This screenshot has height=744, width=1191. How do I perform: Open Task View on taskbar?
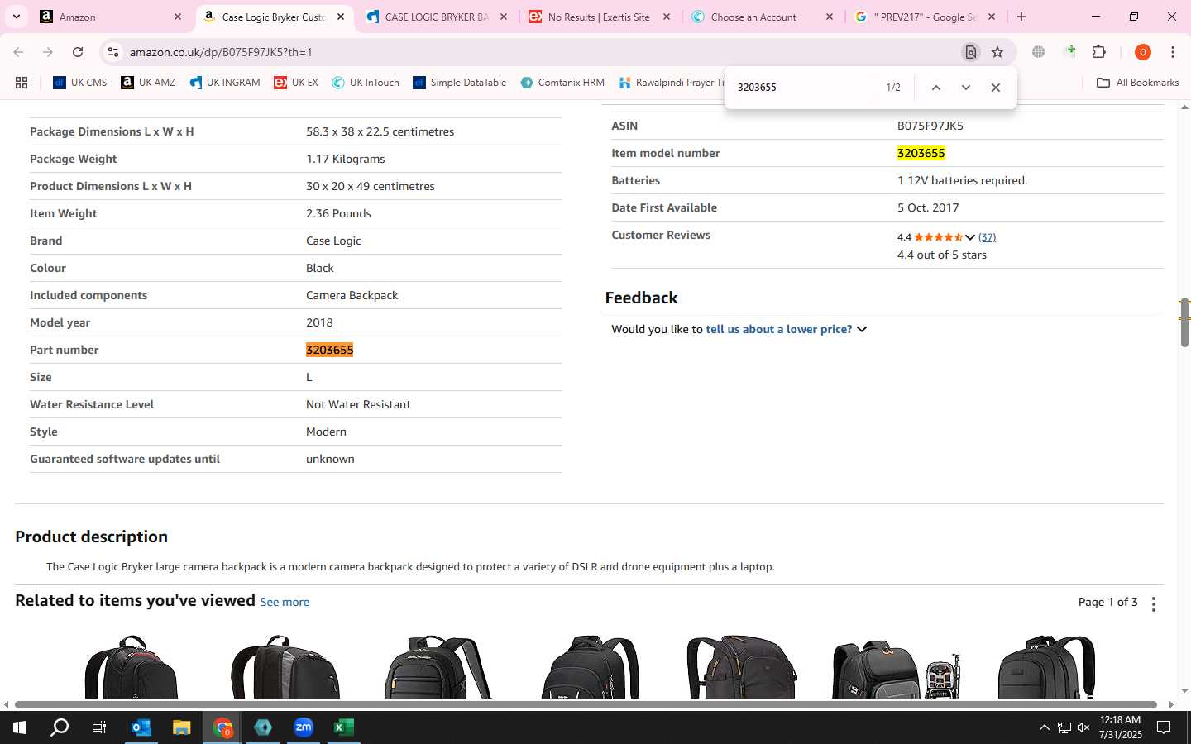pyautogui.click(x=99, y=727)
